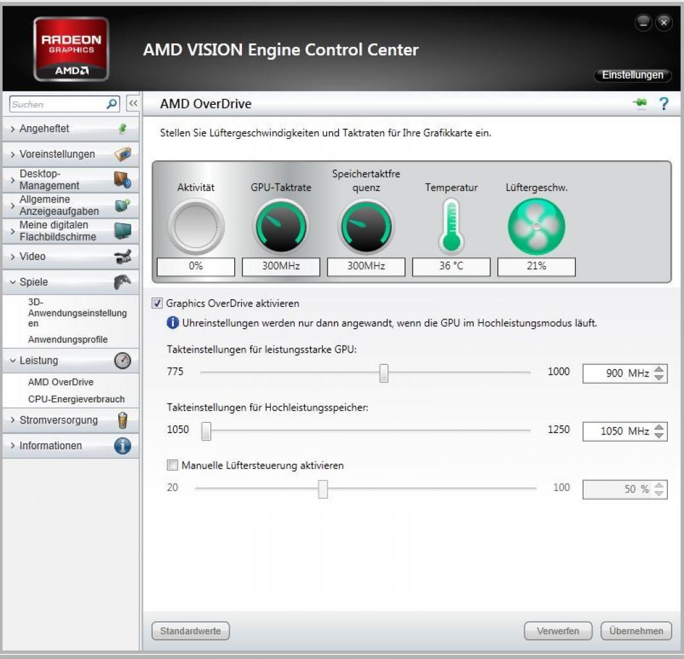Image resolution: width=684 pixels, height=659 pixels.
Task: Click the GPU-Taktrate gauge dial
Action: [x=281, y=226]
